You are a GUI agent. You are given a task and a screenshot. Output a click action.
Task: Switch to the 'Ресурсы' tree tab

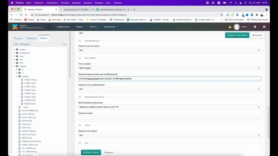tap(18, 38)
